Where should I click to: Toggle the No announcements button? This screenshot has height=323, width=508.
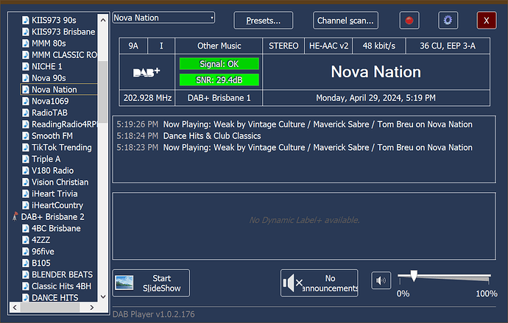pos(320,283)
